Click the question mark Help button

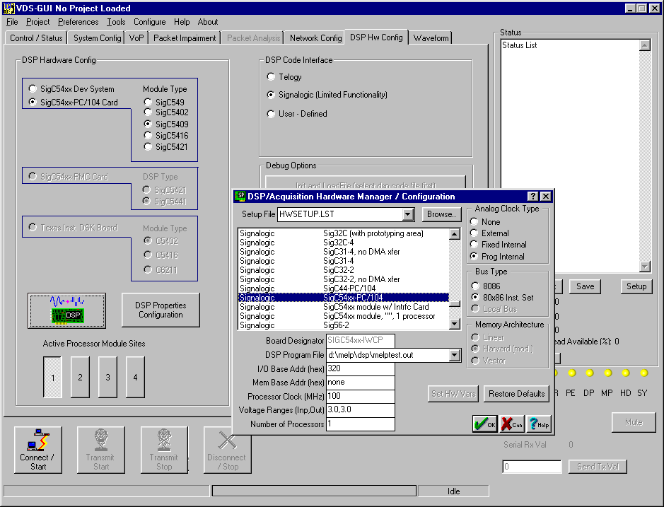tap(538, 423)
